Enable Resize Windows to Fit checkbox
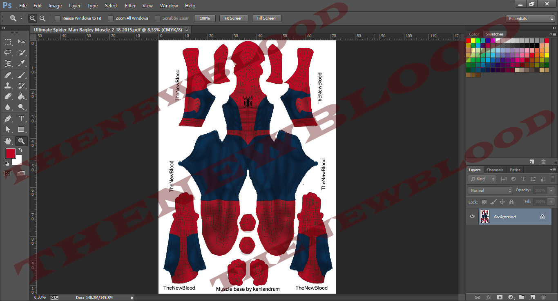The width and height of the screenshot is (558, 301). click(x=58, y=18)
